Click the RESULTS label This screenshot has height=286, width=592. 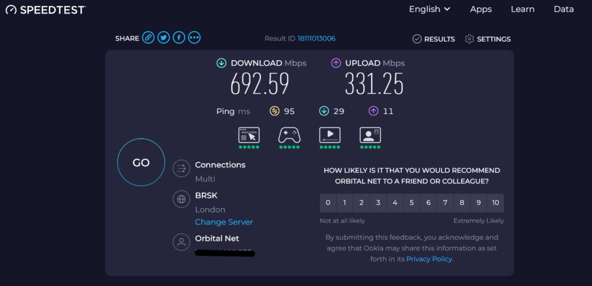tap(439, 39)
